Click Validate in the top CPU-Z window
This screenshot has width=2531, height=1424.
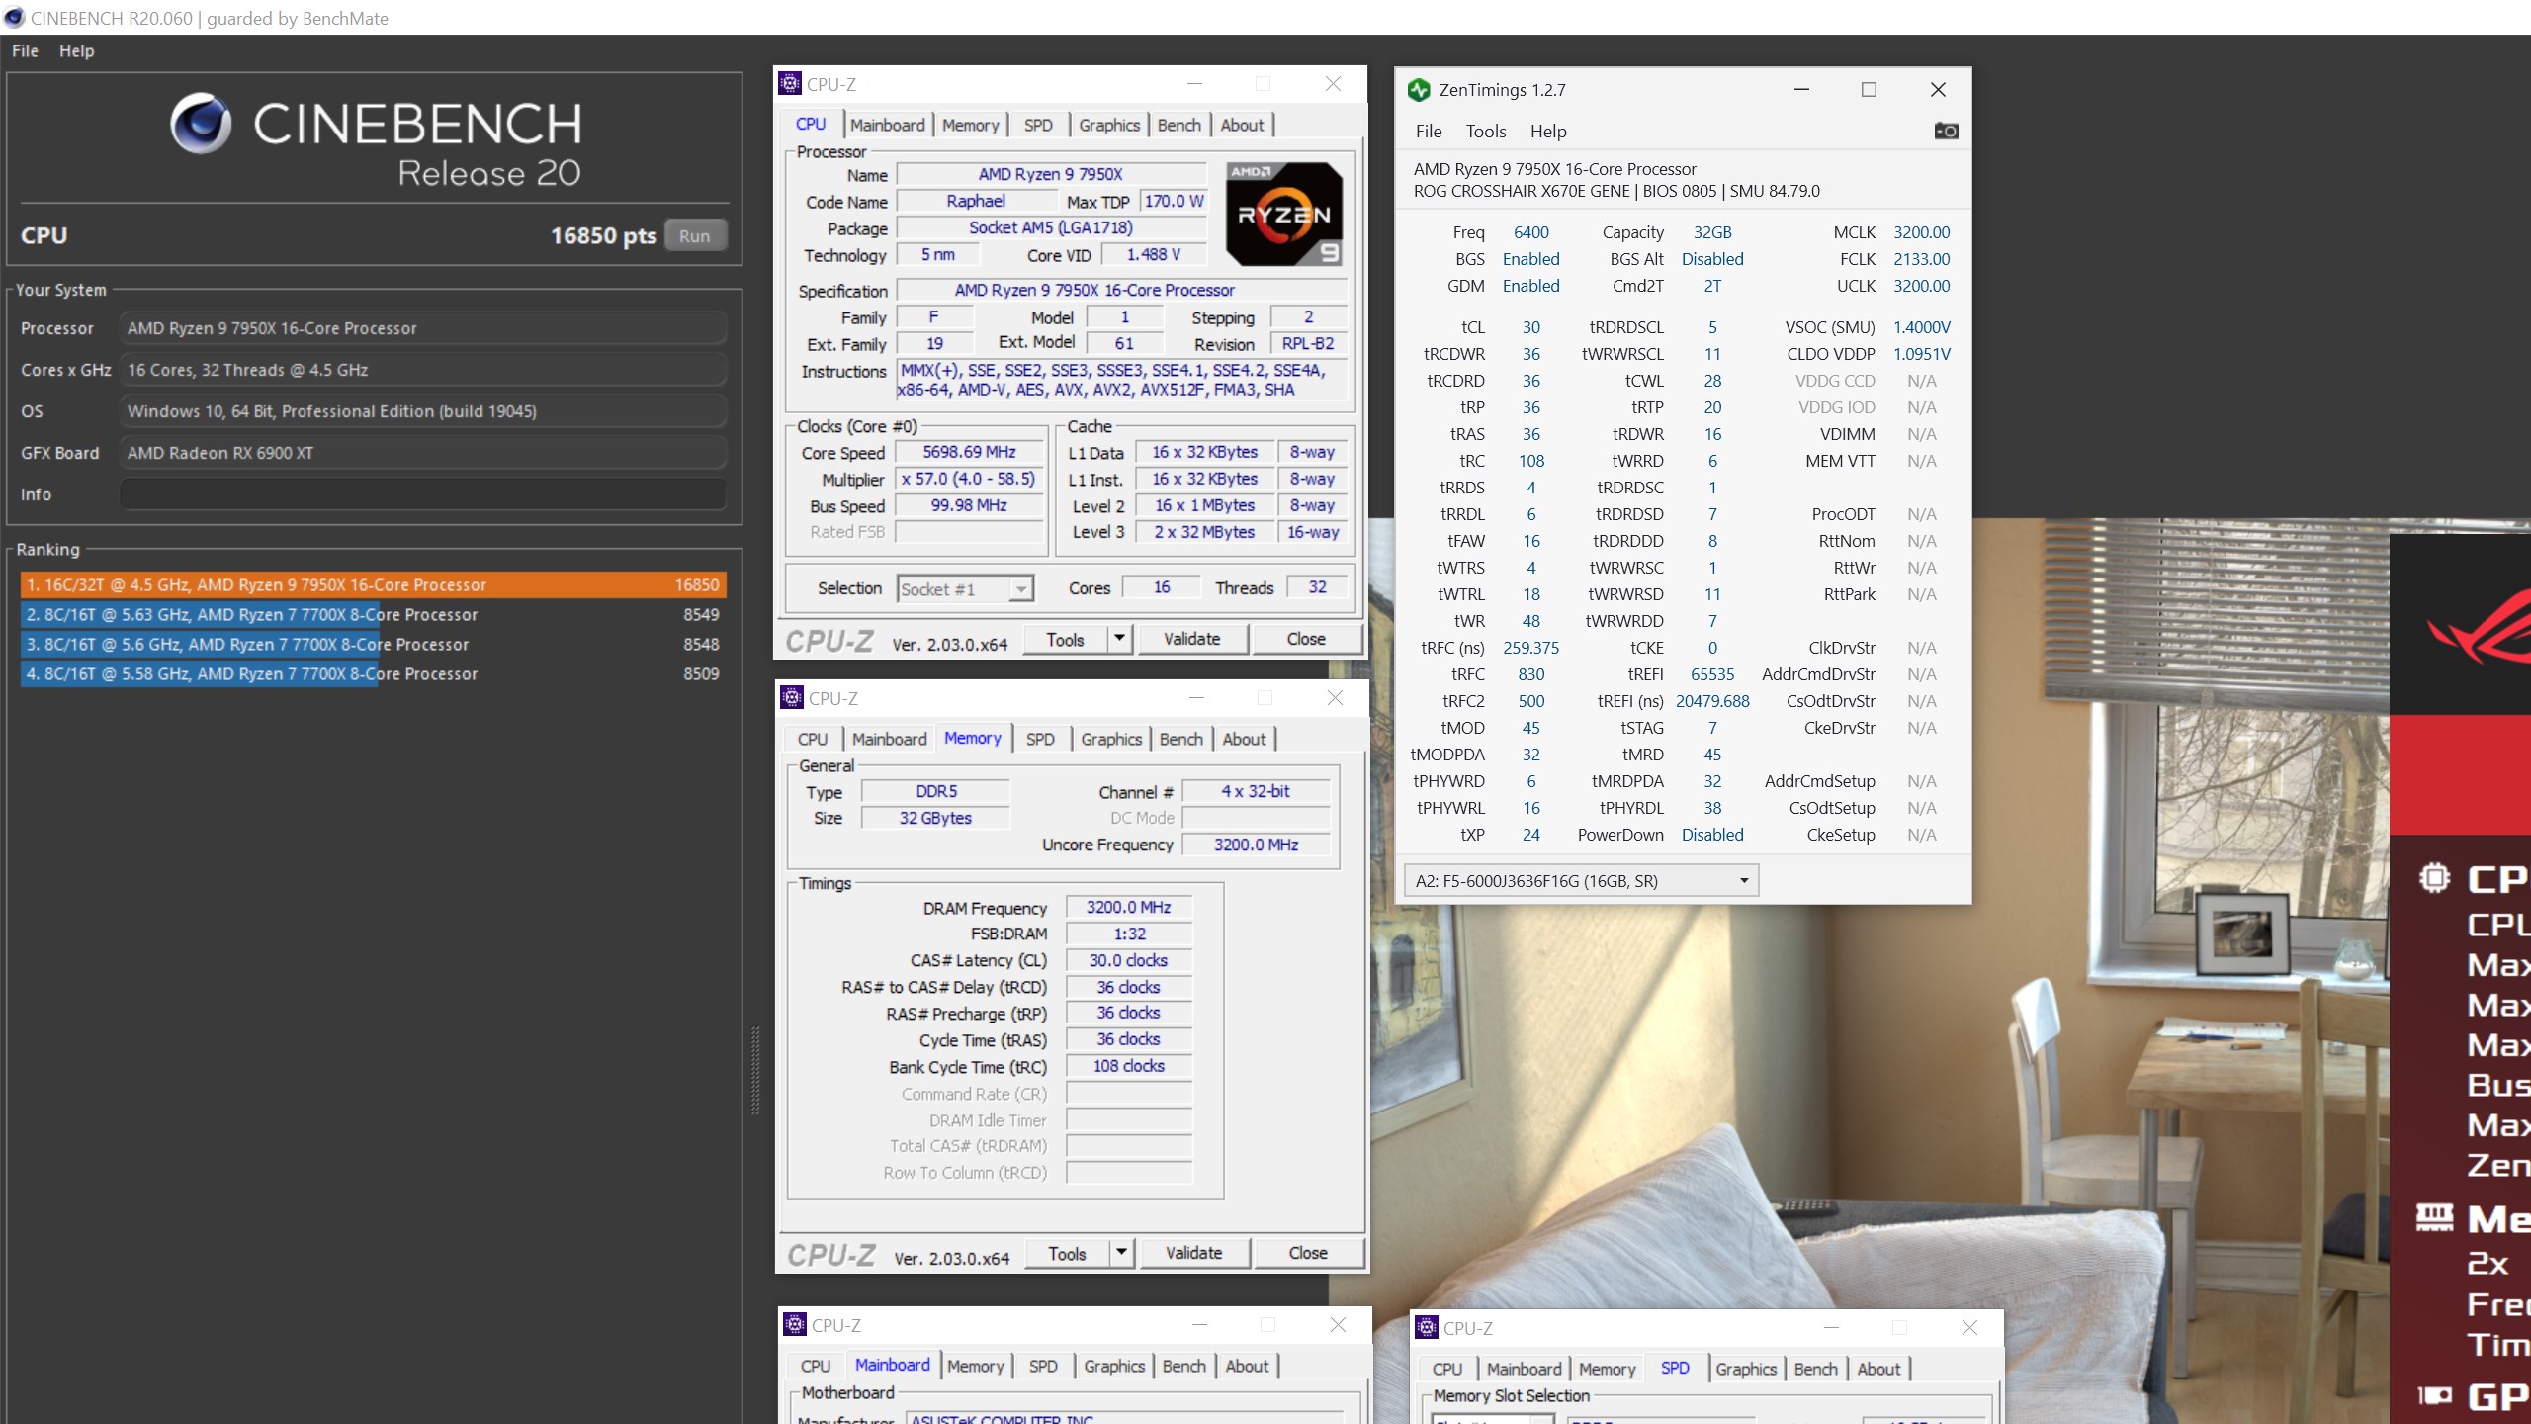tap(1191, 639)
